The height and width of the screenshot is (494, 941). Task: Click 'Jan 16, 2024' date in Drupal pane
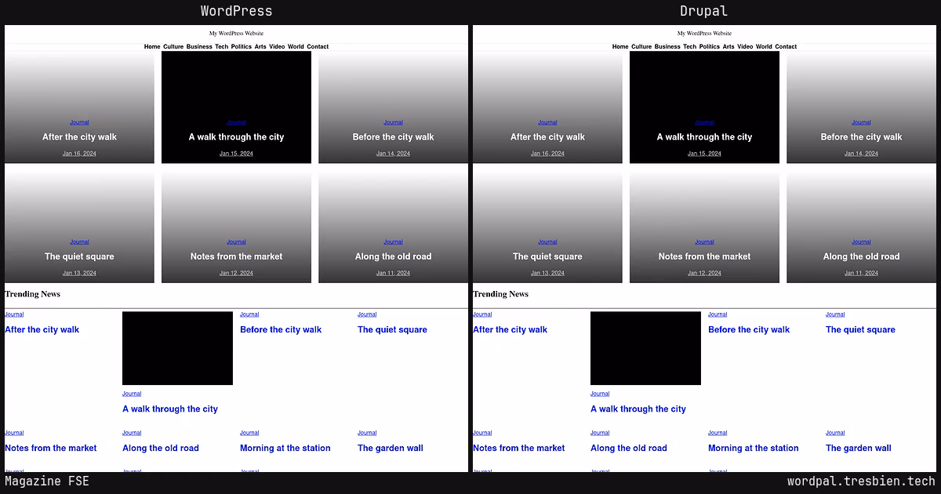547,154
